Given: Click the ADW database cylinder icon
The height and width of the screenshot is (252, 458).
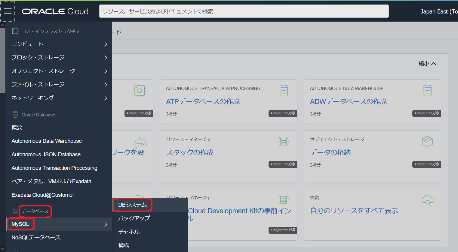Looking at the screenshot, I should pos(427,91).
